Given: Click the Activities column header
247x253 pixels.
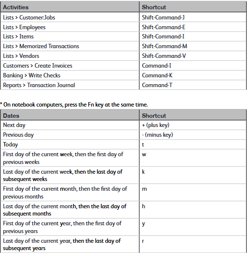Looking at the screenshot, I should click(x=70, y=7).
